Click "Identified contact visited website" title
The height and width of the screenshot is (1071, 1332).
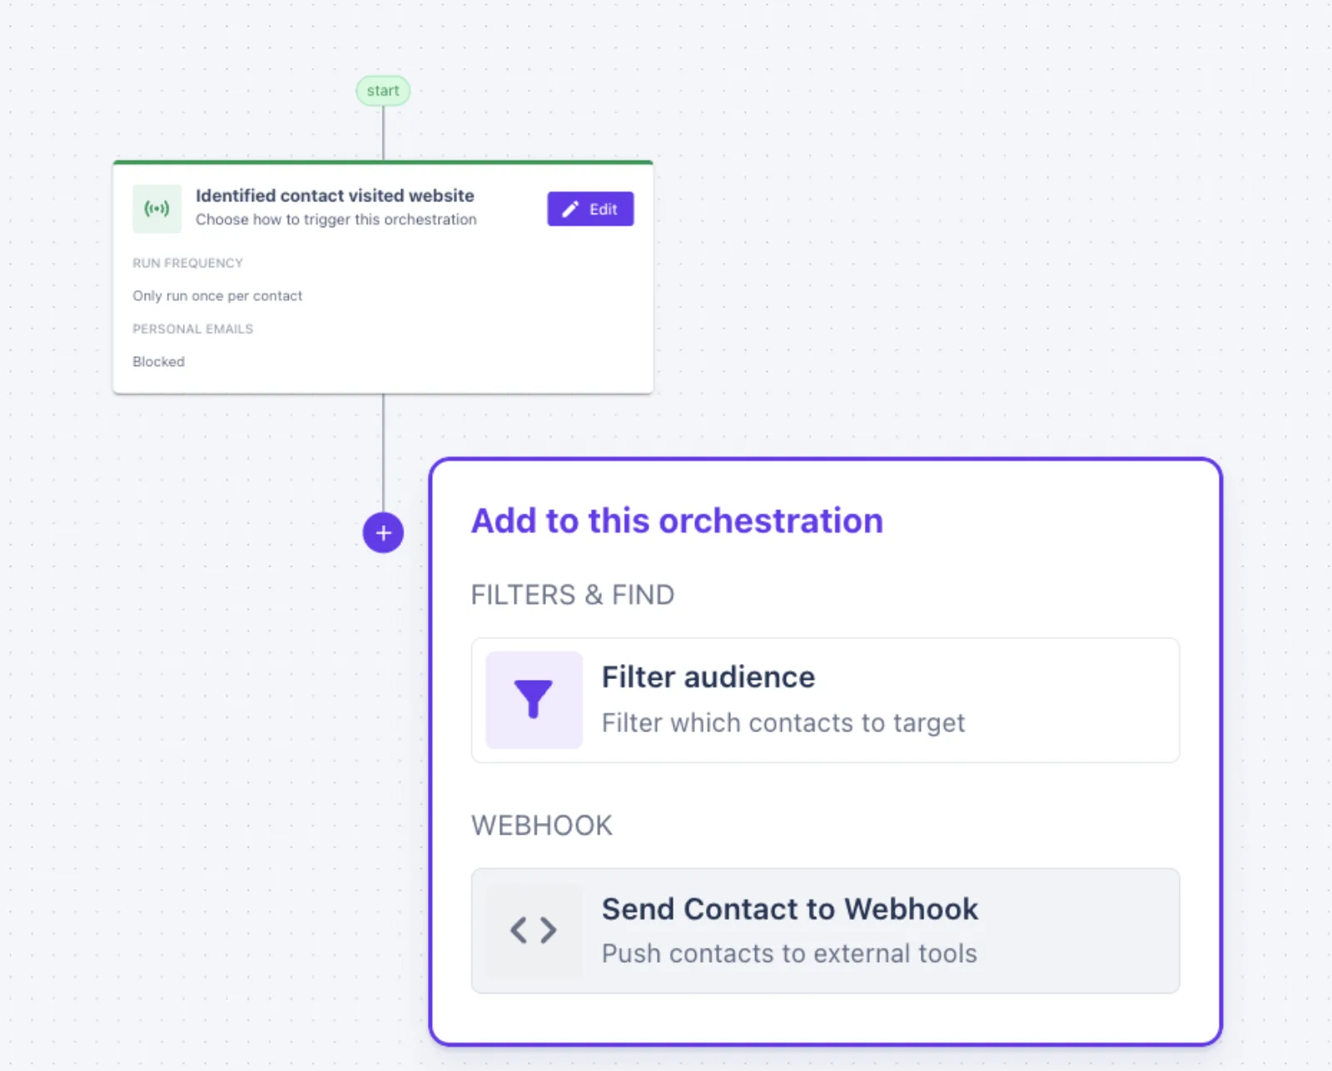pos(335,196)
